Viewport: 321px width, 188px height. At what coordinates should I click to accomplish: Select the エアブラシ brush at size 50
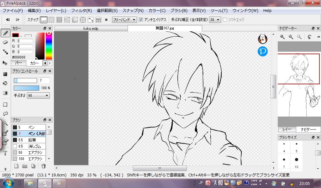[x=29, y=152]
